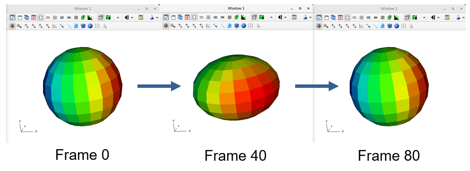This screenshot has height=171, width=470.
Task: Click Delete Window icon in Frame 80 window
Action: (x=341, y=18)
